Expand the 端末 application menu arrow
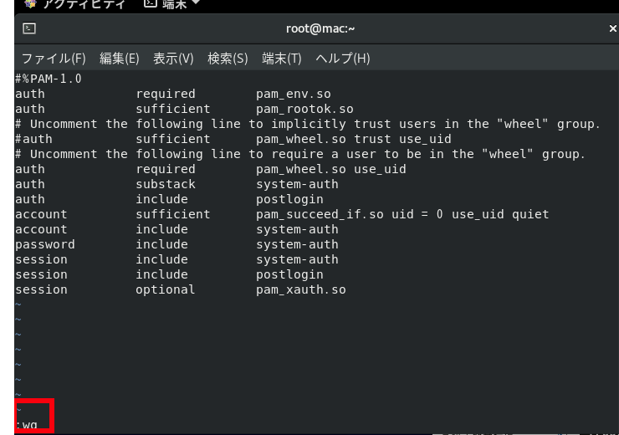The height and width of the screenshot is (435, 619). pyautogui.click(x=195, y=4)
